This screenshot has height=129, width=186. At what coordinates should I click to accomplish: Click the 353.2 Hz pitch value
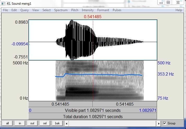coord(166,74)
